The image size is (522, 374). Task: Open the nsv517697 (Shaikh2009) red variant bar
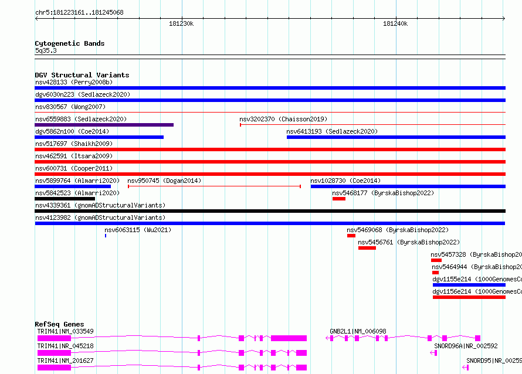(x=270, y=149)
